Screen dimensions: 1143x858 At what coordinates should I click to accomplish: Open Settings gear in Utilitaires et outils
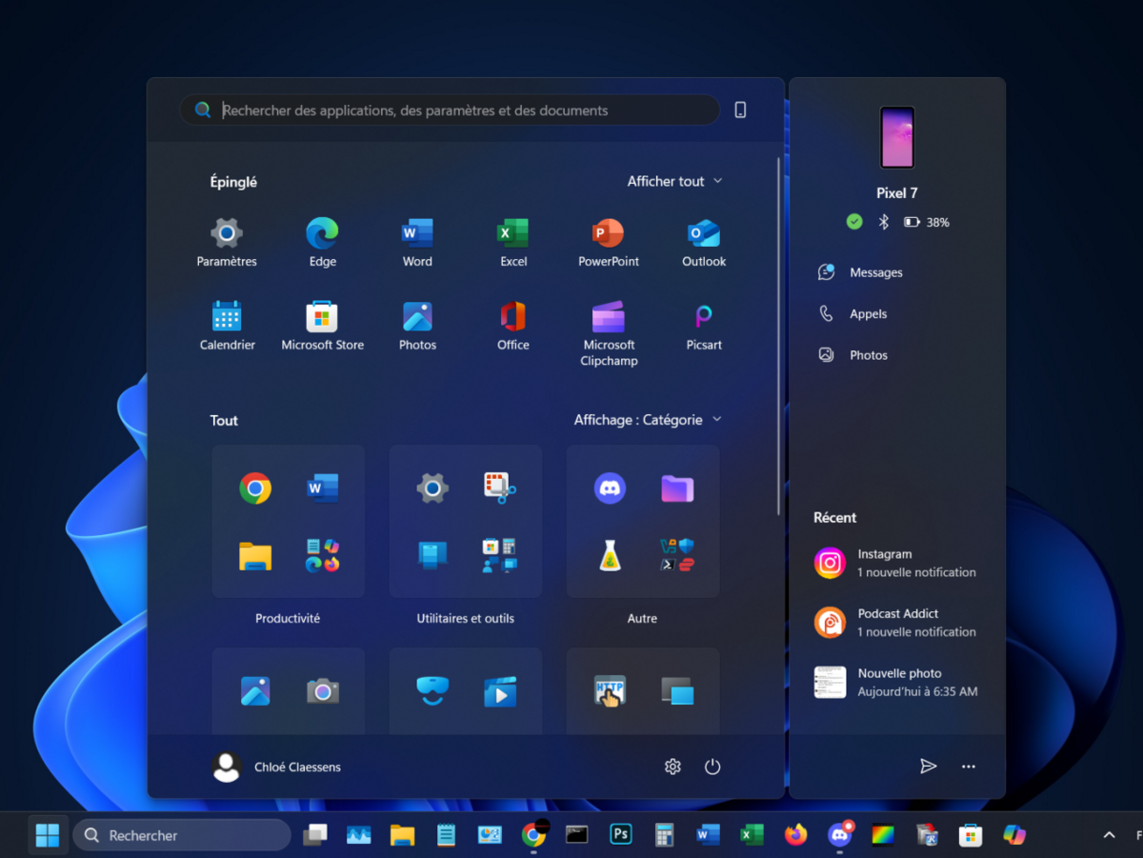[432, 489]
